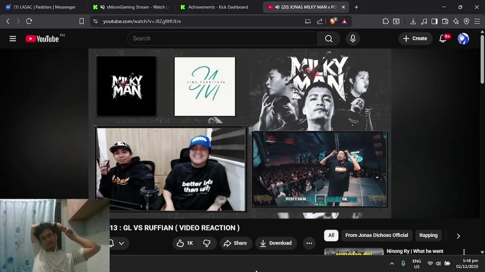This screenshot has height=272, width=485.
Task: Reload the page
Action: 29,21
